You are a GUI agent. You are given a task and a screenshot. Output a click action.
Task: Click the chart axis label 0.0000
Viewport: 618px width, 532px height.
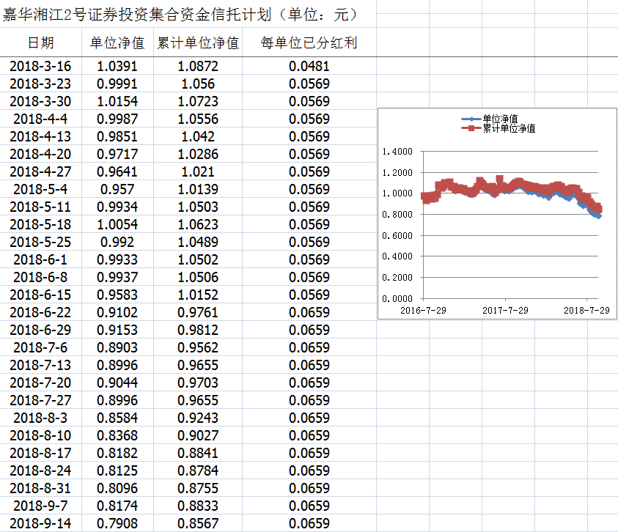(x=397, y=299)
